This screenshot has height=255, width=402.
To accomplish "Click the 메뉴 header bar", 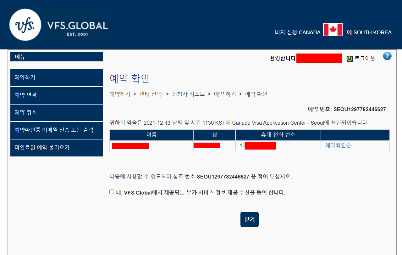I will coord(57,57).
